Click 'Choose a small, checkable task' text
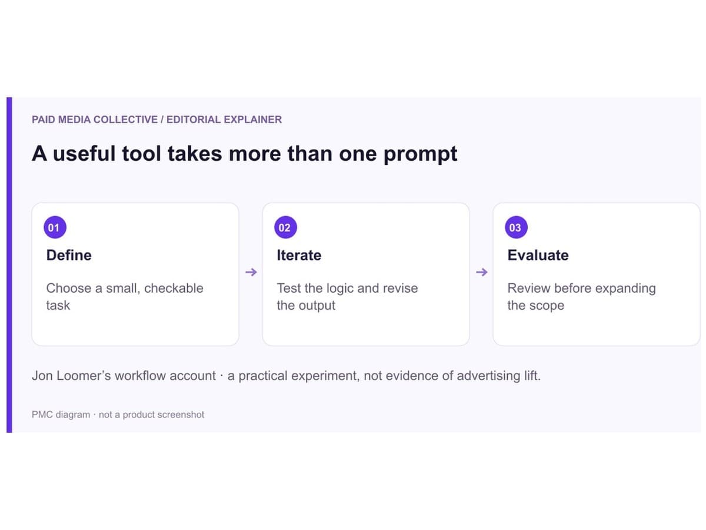The height and width of the screenshot is (530, 706). coord(125,297)
